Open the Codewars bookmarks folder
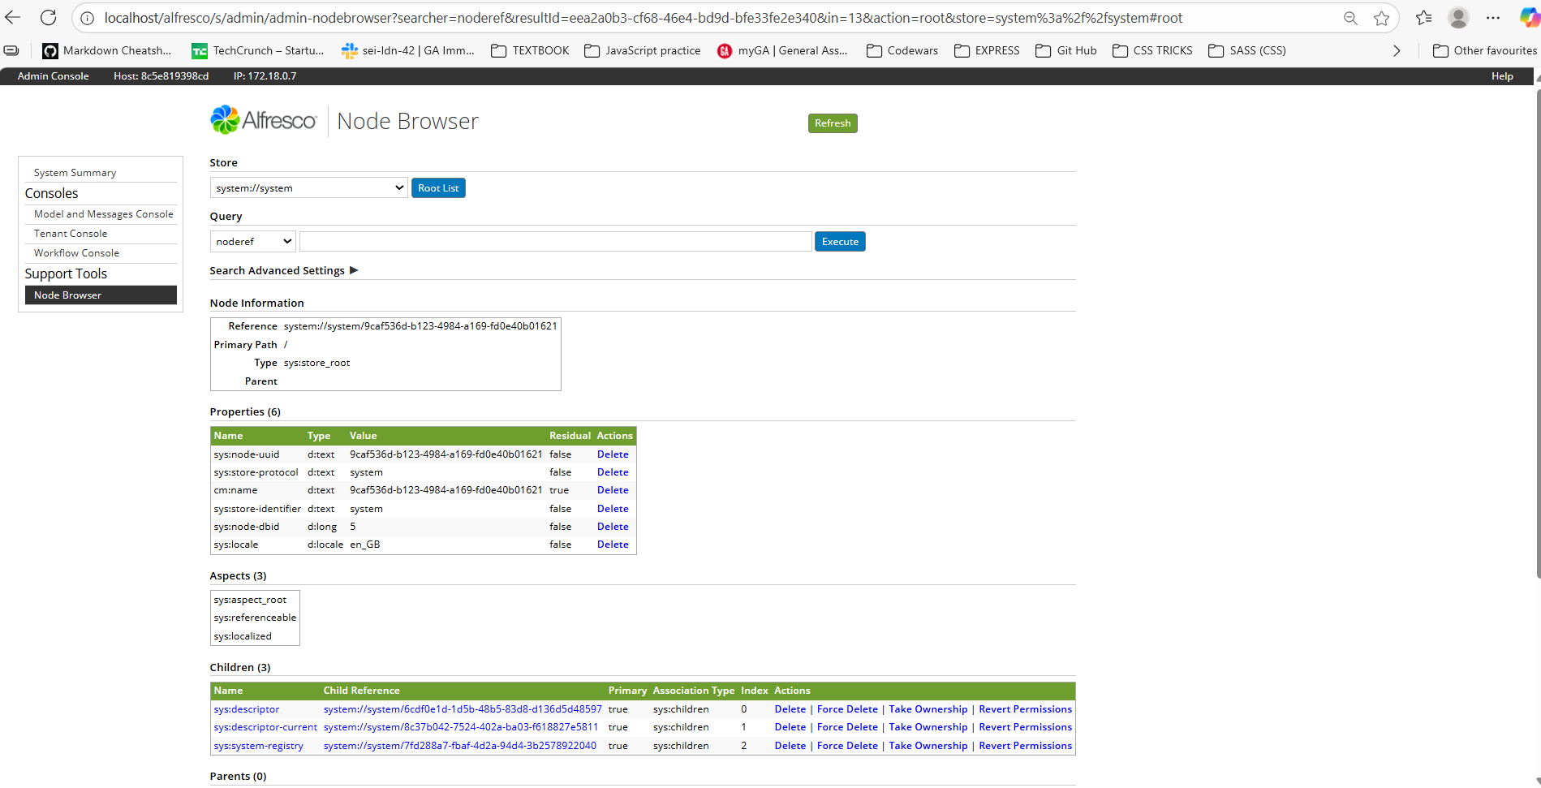The height and width of the screenshot is (788, 1541). pyautogui.click(x=902, y=50)
